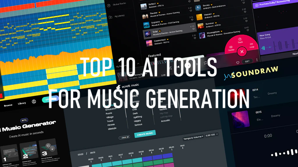Viewport: 298px width, 167px height.
Task: Favorite the Heaven track with its heart
Action: pos(245,12)
